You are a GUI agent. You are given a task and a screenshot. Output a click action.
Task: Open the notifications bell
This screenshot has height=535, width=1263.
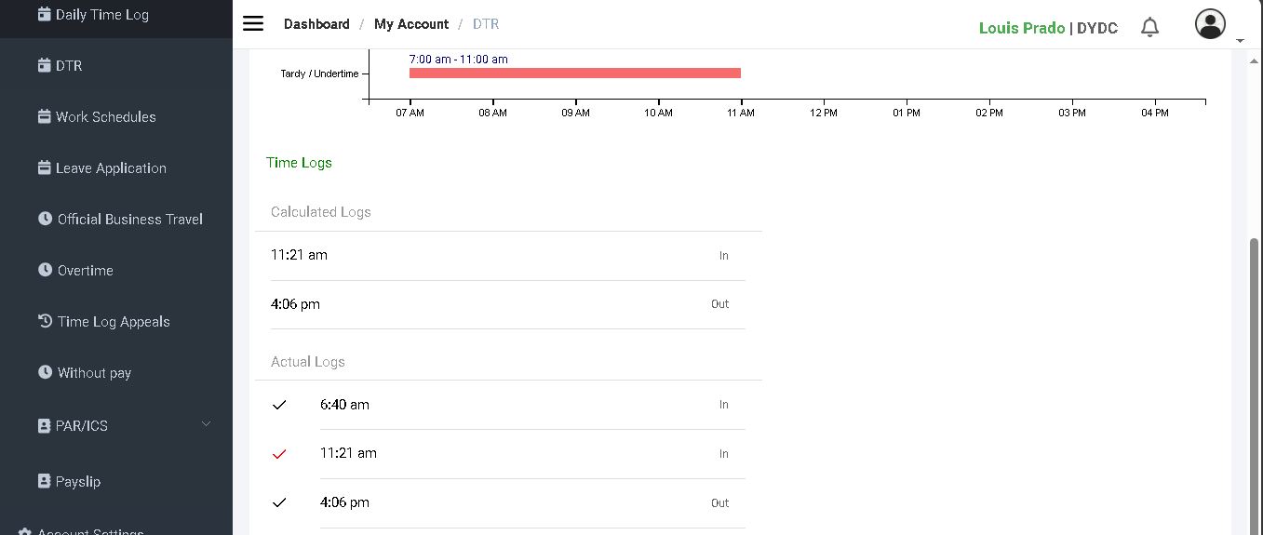(x=1149, y=27)
